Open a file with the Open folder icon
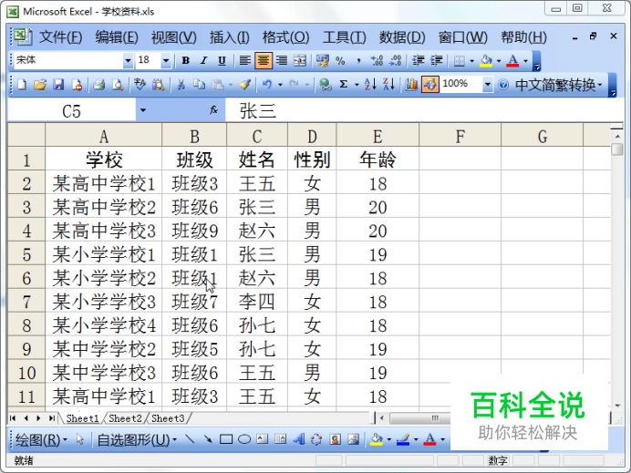631x473 pixels. (40, 85)
